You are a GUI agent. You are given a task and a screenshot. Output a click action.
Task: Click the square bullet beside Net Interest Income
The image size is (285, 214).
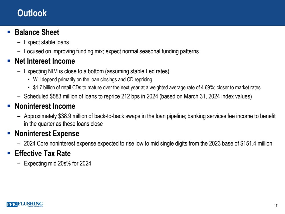[x=9, y=61]
